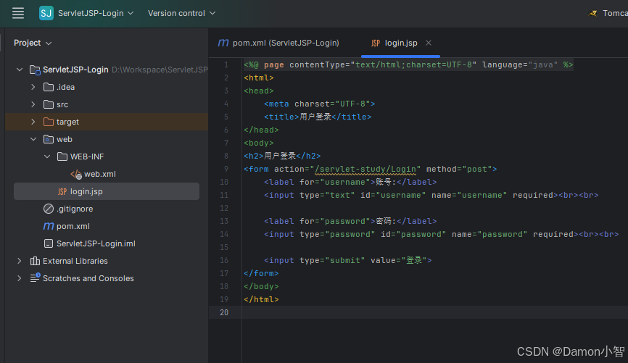Close the login.jsp tab
Image resolution: width=628 pixels, height=363 pixels.
click(429, 43)
